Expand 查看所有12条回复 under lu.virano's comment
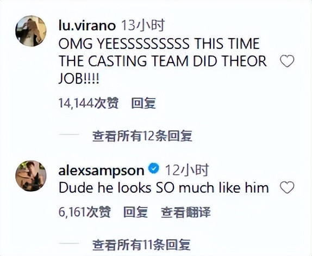The width and height of the screenshot is (312, 256). click(x=142, y=136)
